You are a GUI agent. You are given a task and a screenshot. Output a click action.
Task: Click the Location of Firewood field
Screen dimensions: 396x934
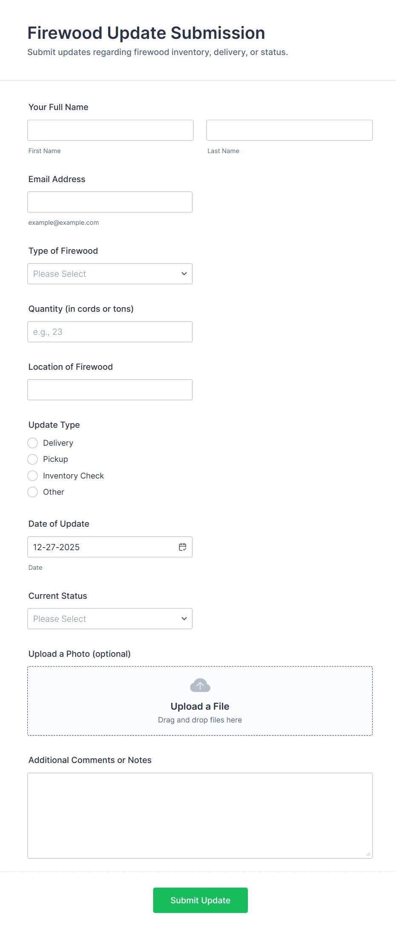pyautogui.click(x=109, y=390)
